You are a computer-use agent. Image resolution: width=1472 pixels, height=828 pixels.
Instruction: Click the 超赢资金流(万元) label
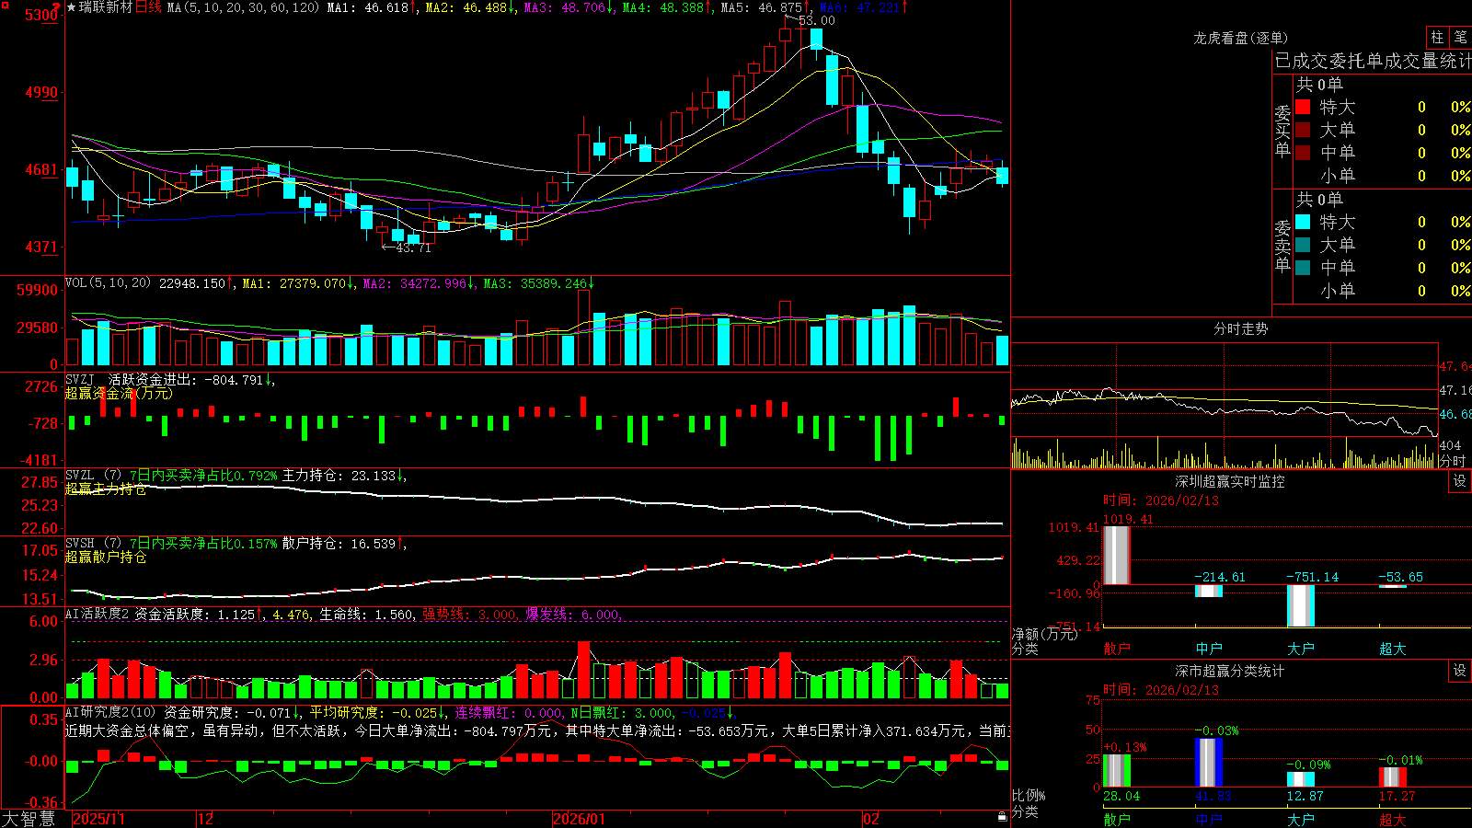(x=119, y=393)
